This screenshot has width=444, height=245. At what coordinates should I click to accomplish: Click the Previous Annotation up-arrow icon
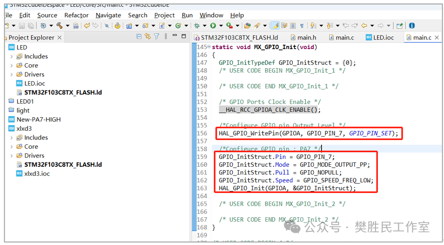[x=329, y=26]
